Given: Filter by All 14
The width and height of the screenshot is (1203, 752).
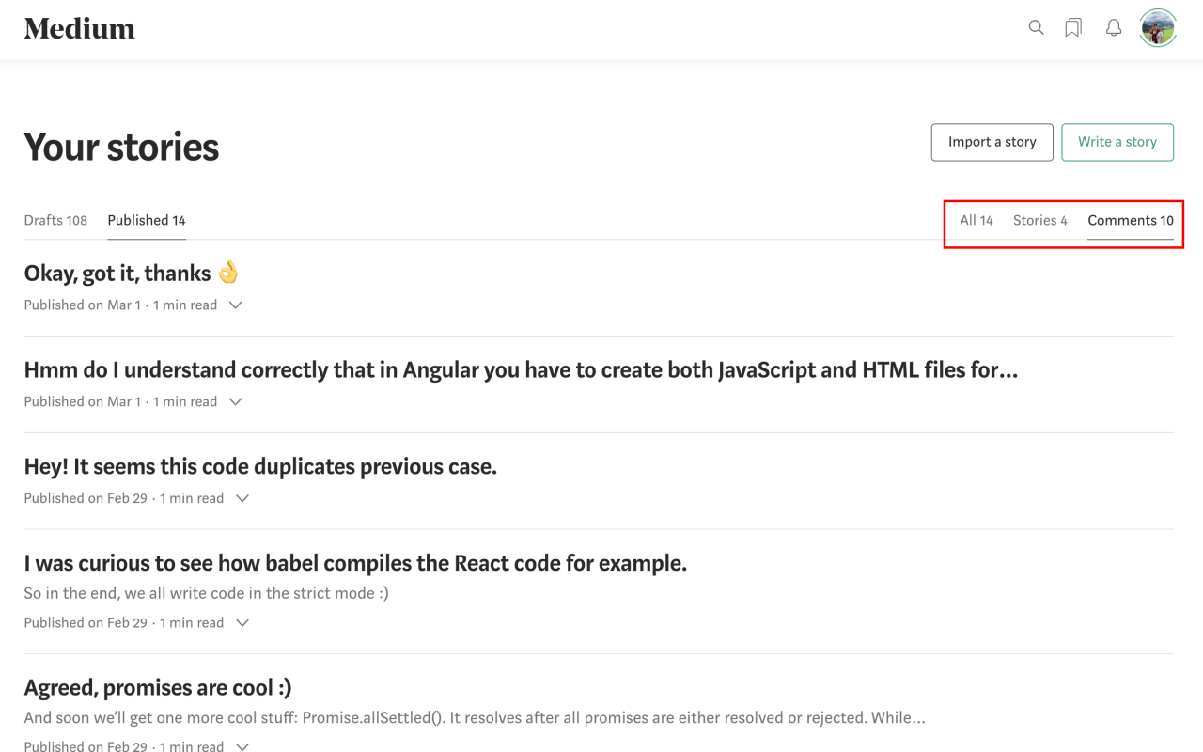Looking at the screenshot, I should point(976,220).
